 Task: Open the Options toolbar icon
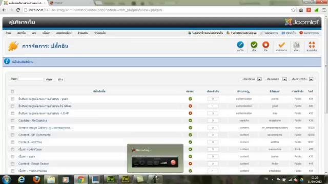click(x=296, y=44)
